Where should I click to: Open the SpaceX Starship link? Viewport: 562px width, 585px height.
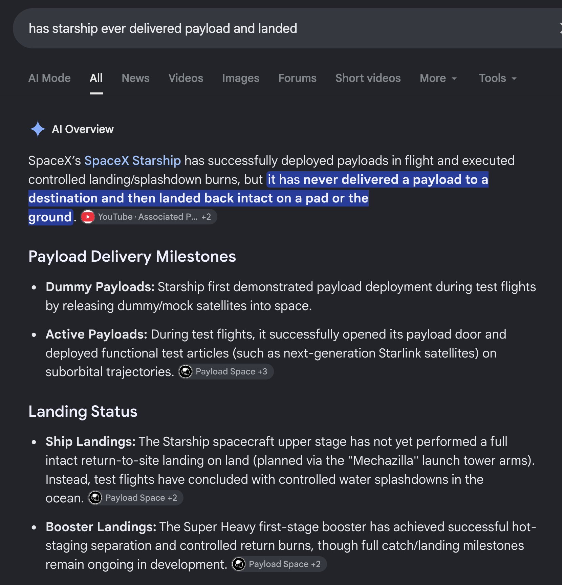click(133, 160)
